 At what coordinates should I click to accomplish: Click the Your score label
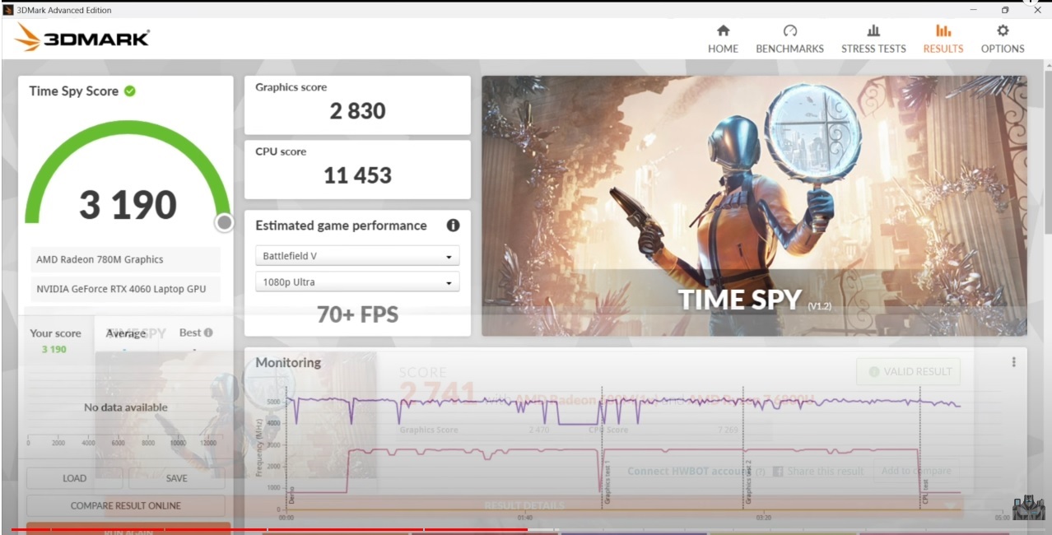(x=55, y=333)
